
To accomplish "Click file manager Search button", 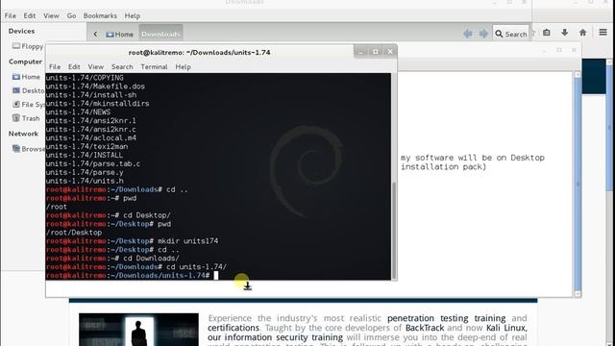I will [x=511, y=35].
